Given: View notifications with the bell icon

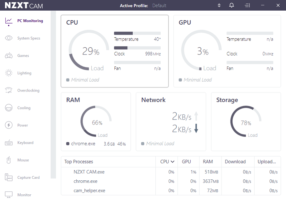Looking at the screenshot, I should pos(231,5).
